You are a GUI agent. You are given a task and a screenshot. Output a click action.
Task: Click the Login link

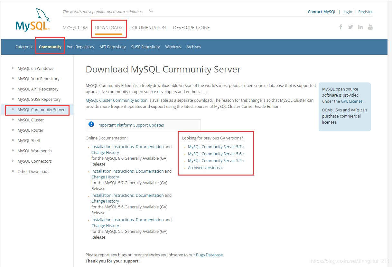[347, 12]
